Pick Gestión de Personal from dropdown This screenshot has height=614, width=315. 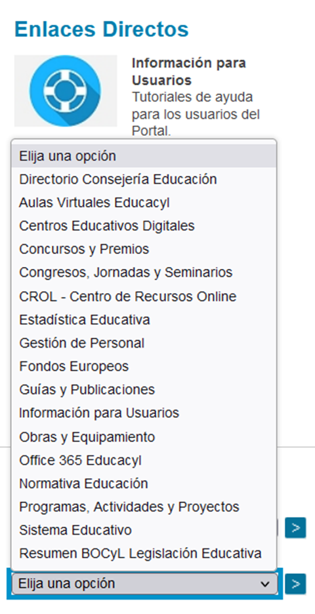point(144,343)
